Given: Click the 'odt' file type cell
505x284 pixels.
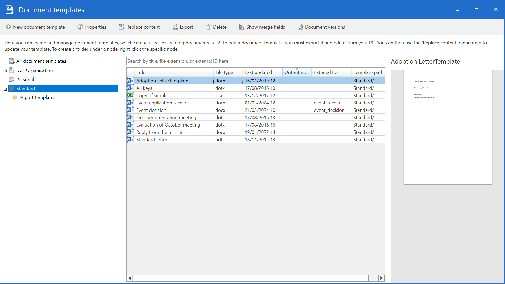Looking at the screenshot, I should tap(228, 139).
